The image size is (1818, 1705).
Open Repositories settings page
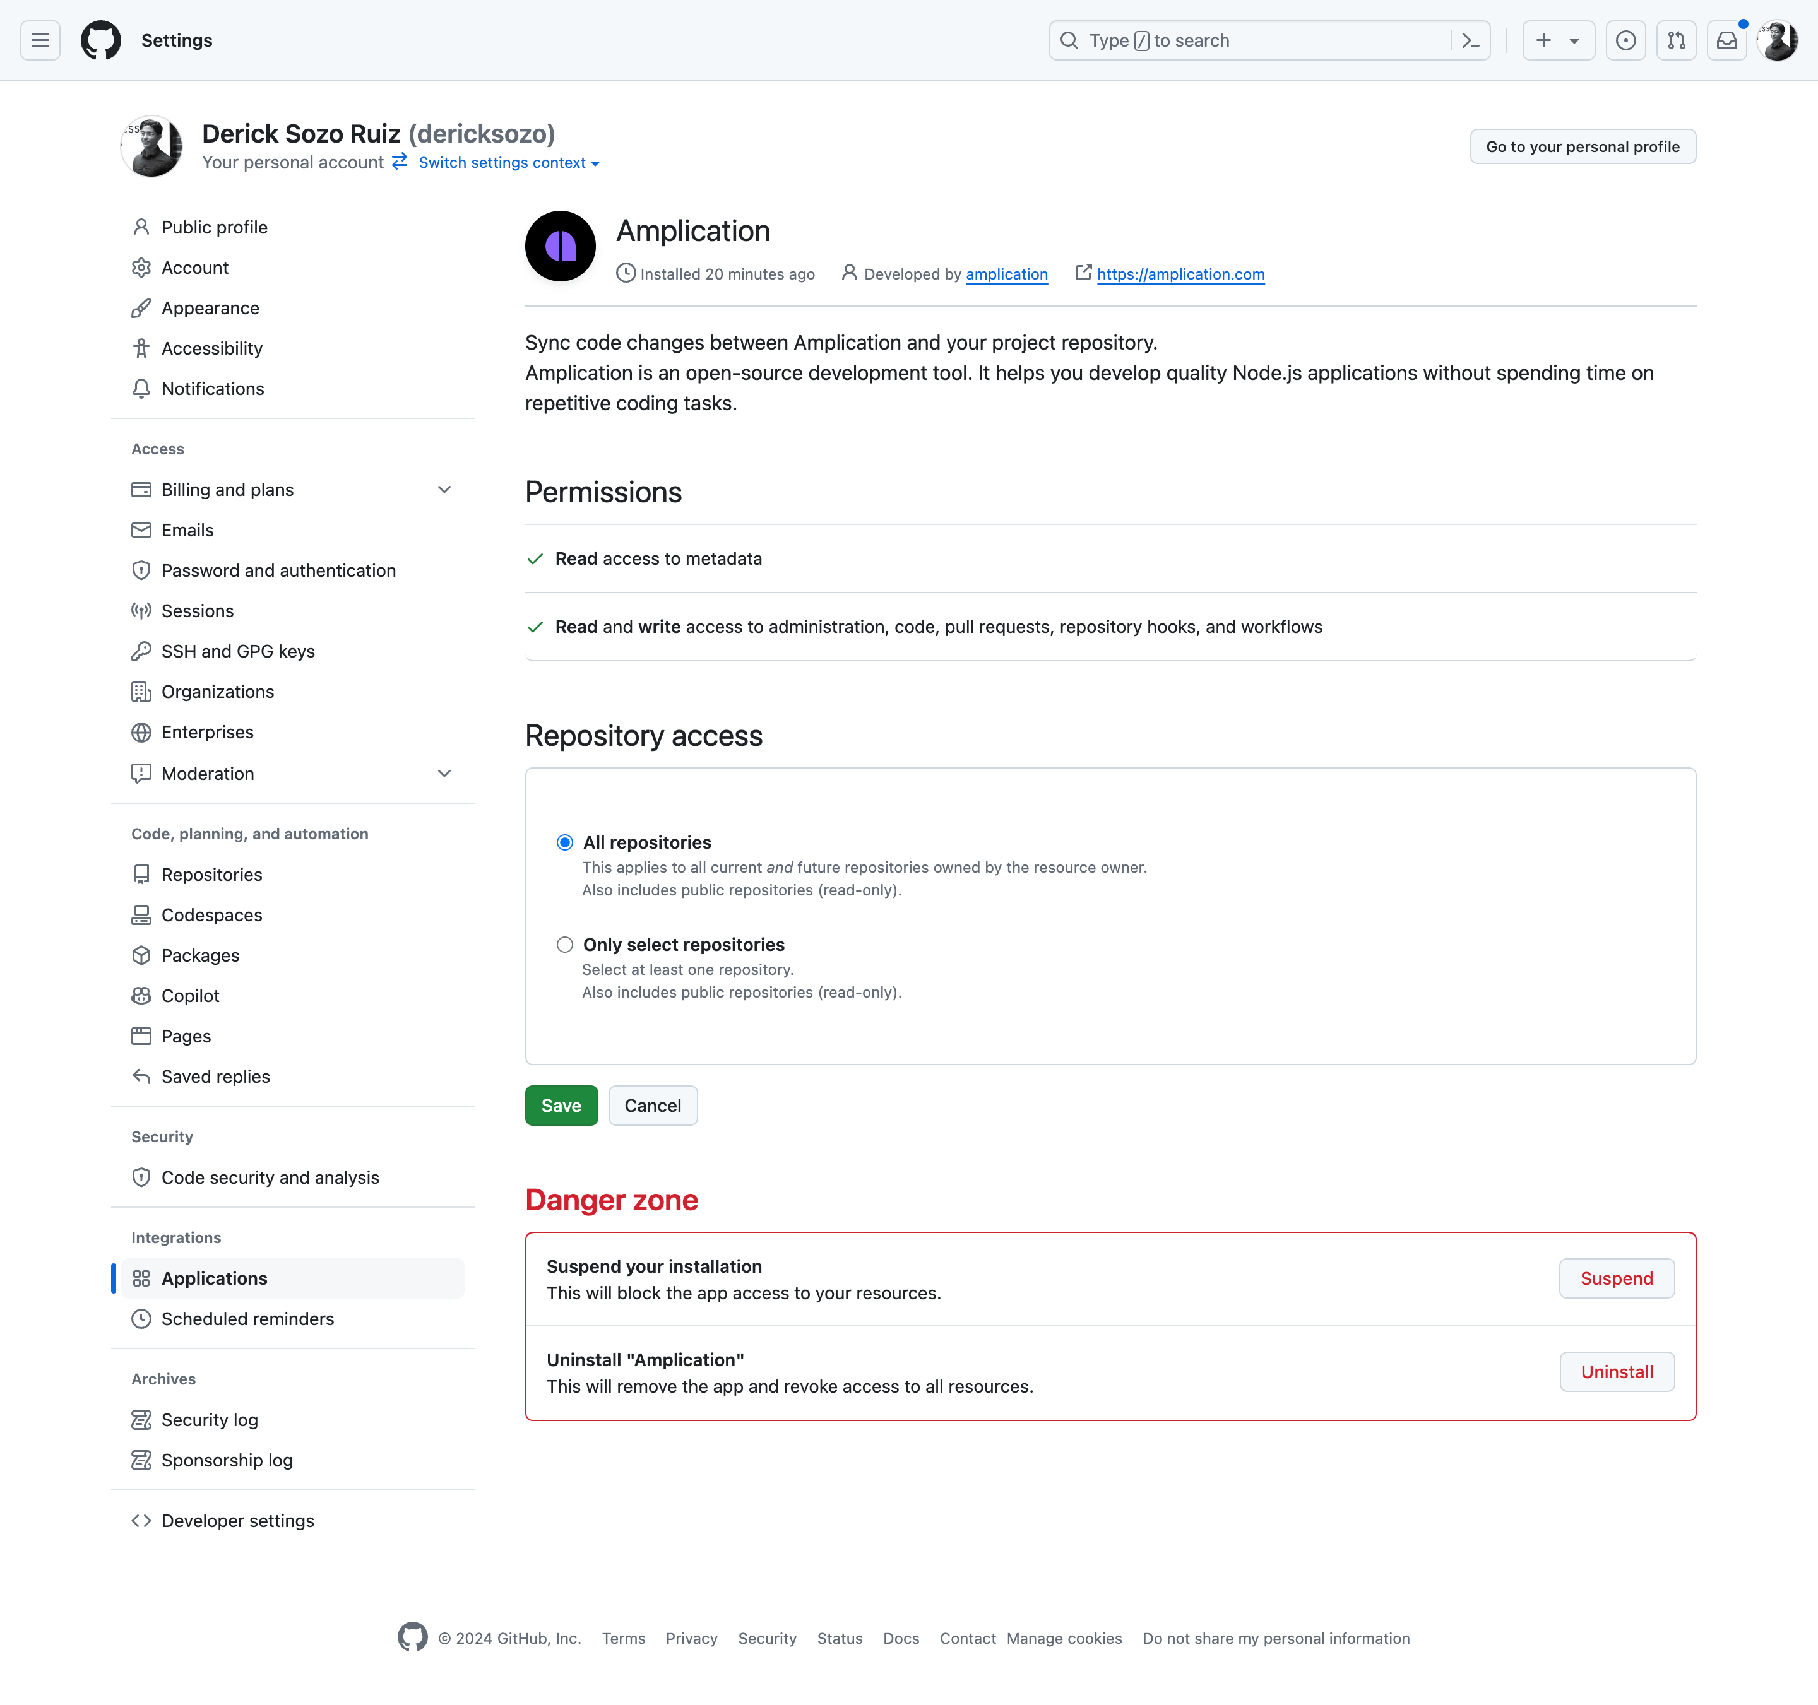[293, 875]
